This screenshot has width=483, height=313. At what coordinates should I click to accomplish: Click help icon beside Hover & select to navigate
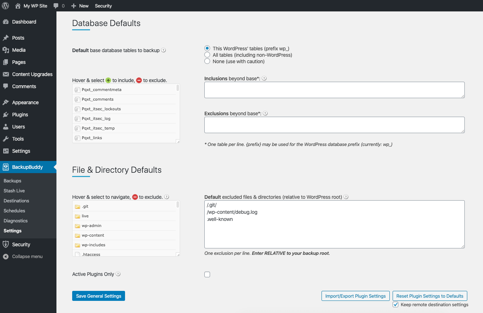click(166, 197)
